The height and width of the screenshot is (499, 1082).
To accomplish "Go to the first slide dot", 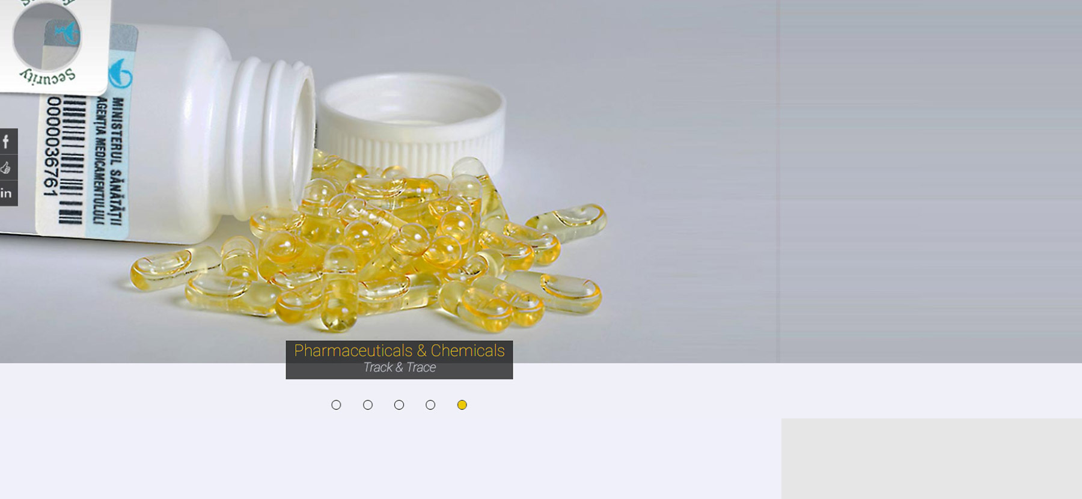I will coord(336,405).
